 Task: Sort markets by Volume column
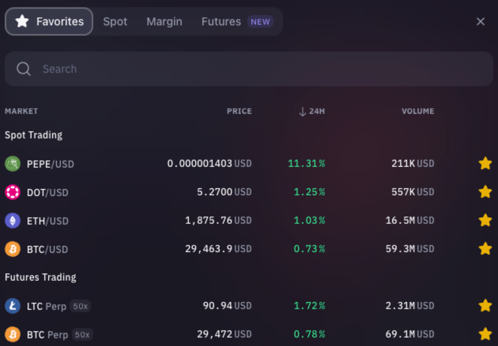coord(418,111)
